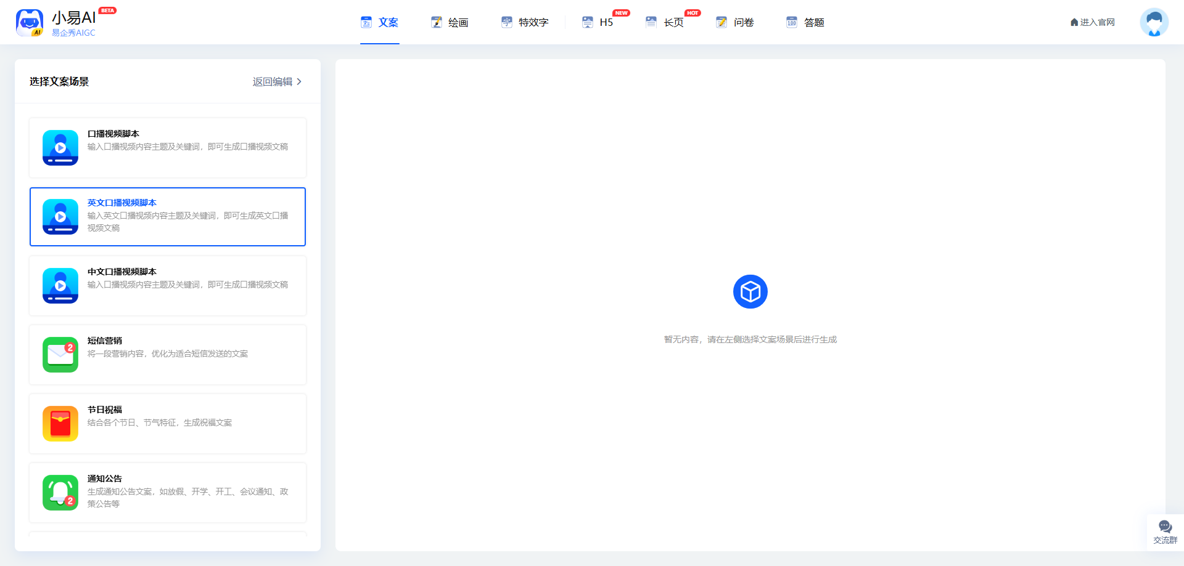Screen dimensions: 1184x566
Task: Click the 短信营销 green envelope icon
Action: 60,355
